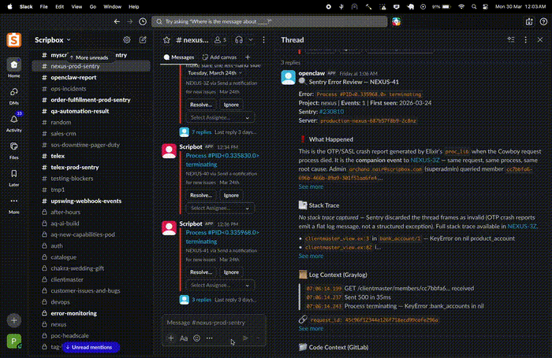View channel members count icon
Viewport: 552px width, 358px height.
click(220, 40)
